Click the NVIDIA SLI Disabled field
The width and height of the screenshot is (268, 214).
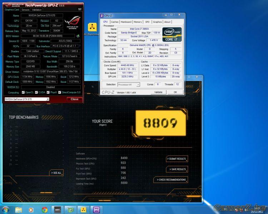point(51,87)
